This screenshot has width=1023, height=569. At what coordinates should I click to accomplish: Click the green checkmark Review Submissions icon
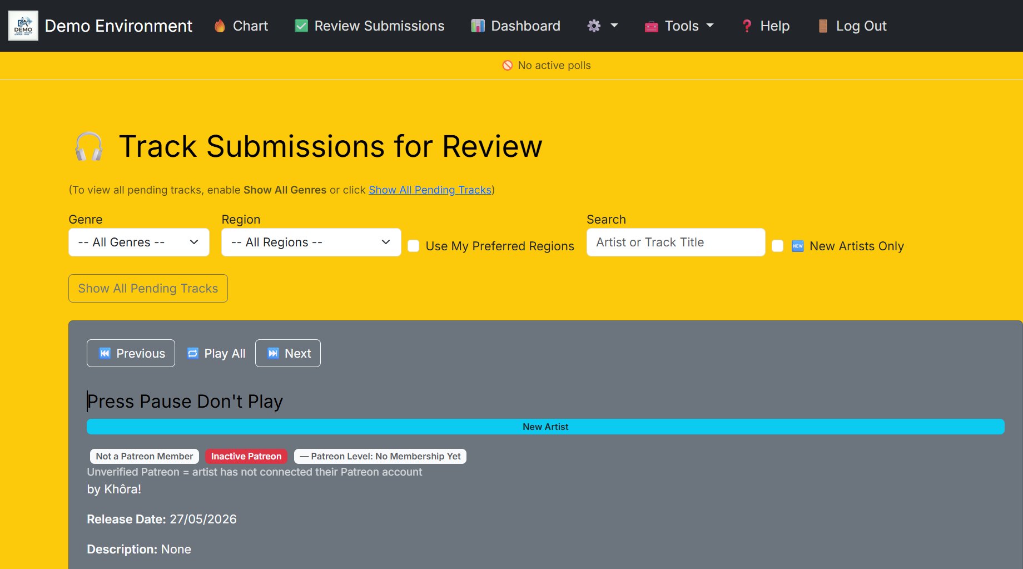click(301, 26)
